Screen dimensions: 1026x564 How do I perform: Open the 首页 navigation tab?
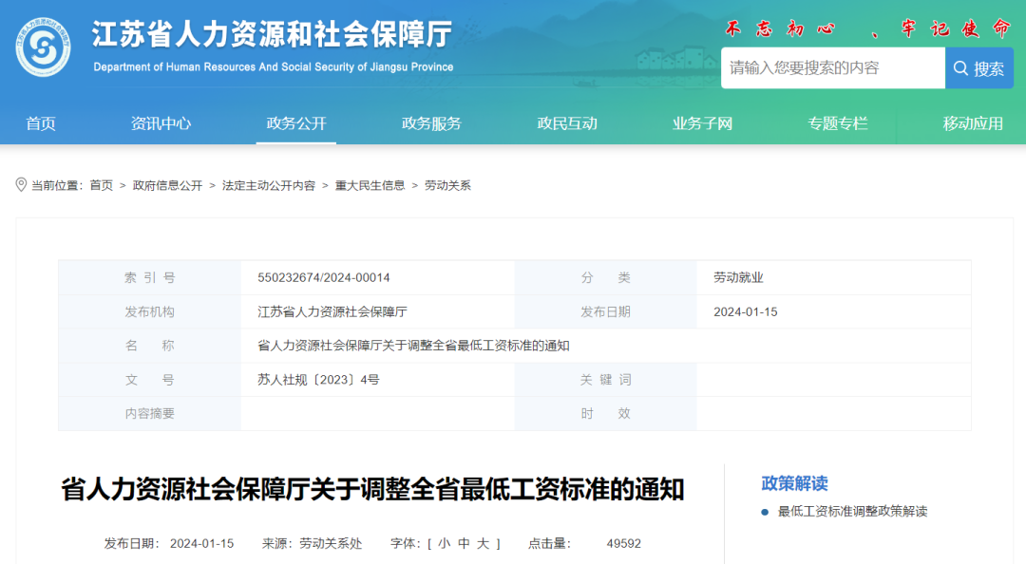click(x=41, y=123)
